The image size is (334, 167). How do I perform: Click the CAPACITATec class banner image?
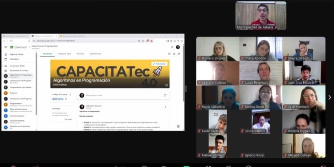tap(110, 73)
